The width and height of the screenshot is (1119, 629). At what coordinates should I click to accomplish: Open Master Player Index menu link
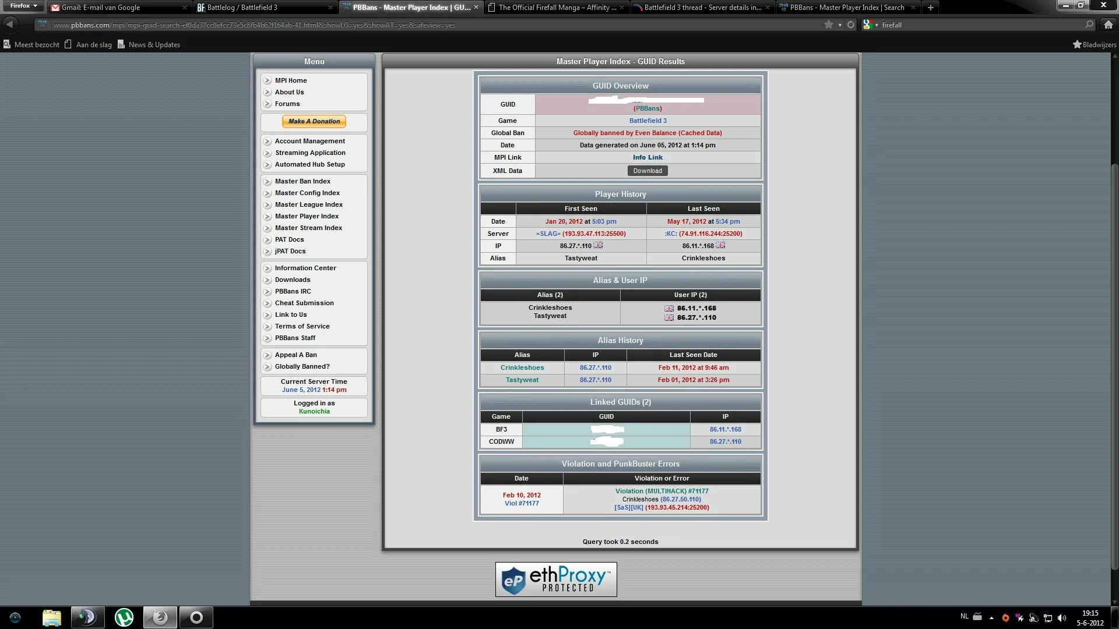[x=307, y=216]
